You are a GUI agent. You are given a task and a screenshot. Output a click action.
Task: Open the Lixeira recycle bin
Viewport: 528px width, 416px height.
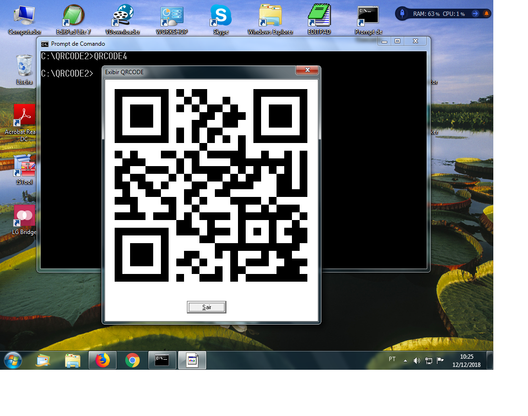pyautogui.click(x=24, y=70)
